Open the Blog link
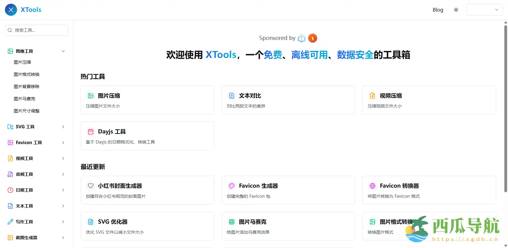Screen dimensions: 508x248 click(x=438, y=10)
